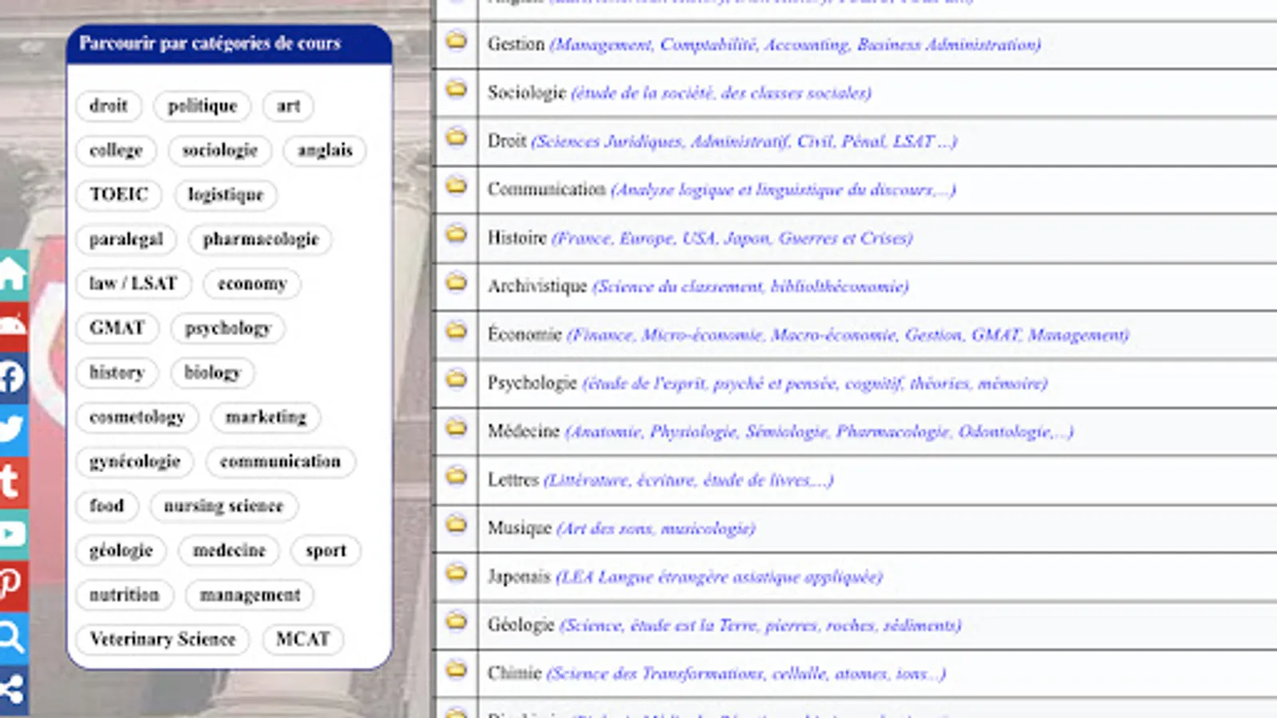Click folder icon beside Communication row

(x=457, y=185)
